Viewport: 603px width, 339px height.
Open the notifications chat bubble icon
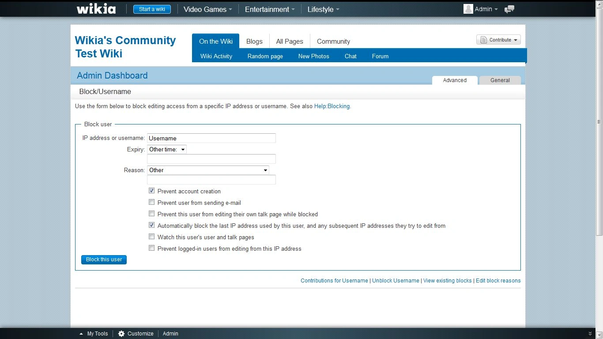click(x=509, y=9)
